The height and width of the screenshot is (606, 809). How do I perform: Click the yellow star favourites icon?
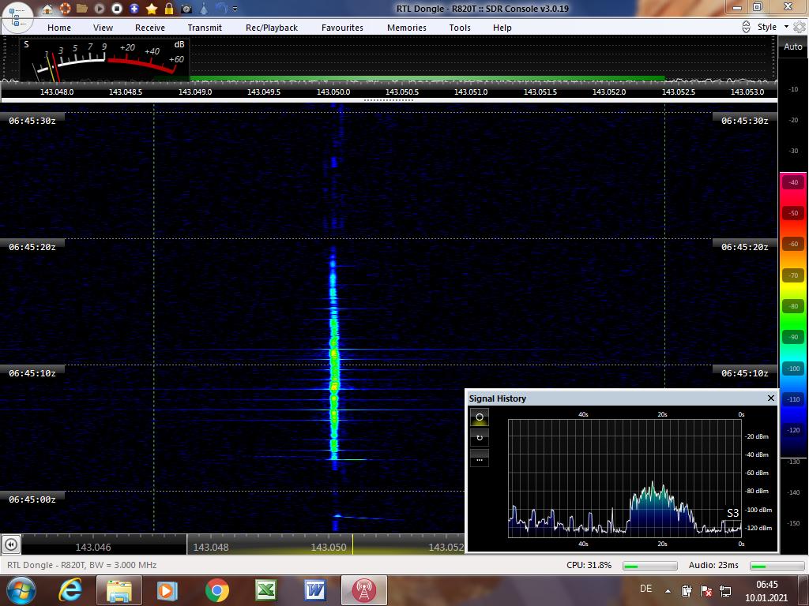[152, 9]
